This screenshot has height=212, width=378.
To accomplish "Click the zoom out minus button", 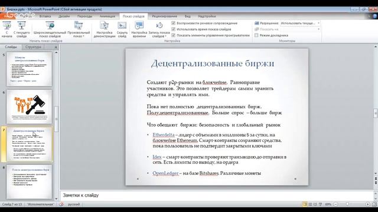I will [x=335, y=204].
